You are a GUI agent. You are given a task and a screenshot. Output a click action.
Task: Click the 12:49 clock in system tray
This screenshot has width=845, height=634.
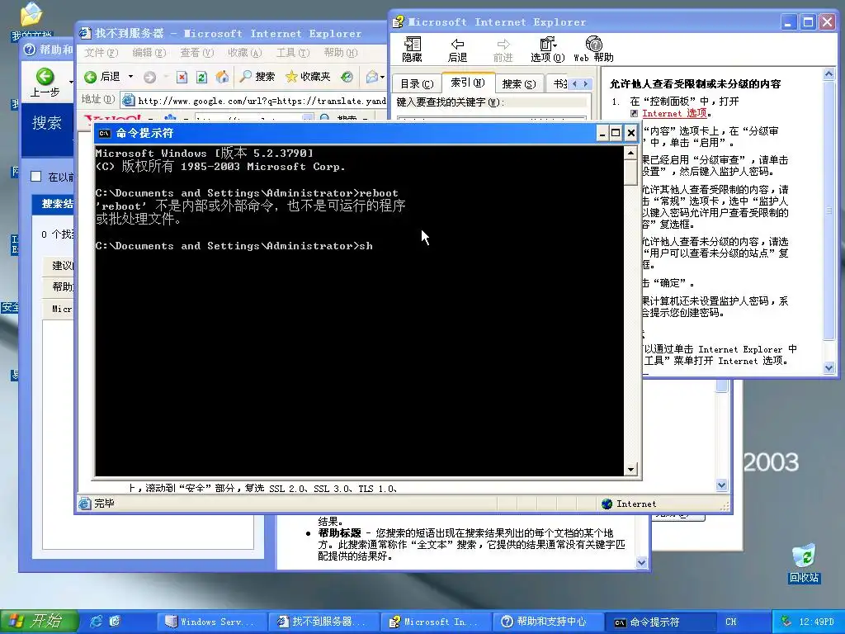tap(816, 622)
